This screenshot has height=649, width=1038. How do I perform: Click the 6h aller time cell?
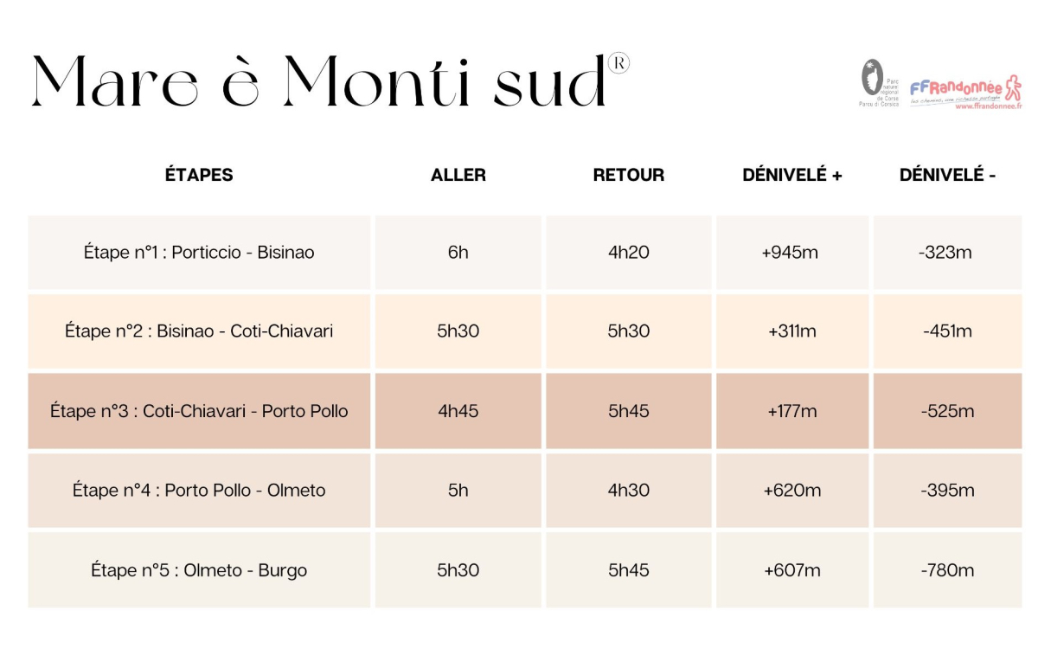[x=458, y=253]
